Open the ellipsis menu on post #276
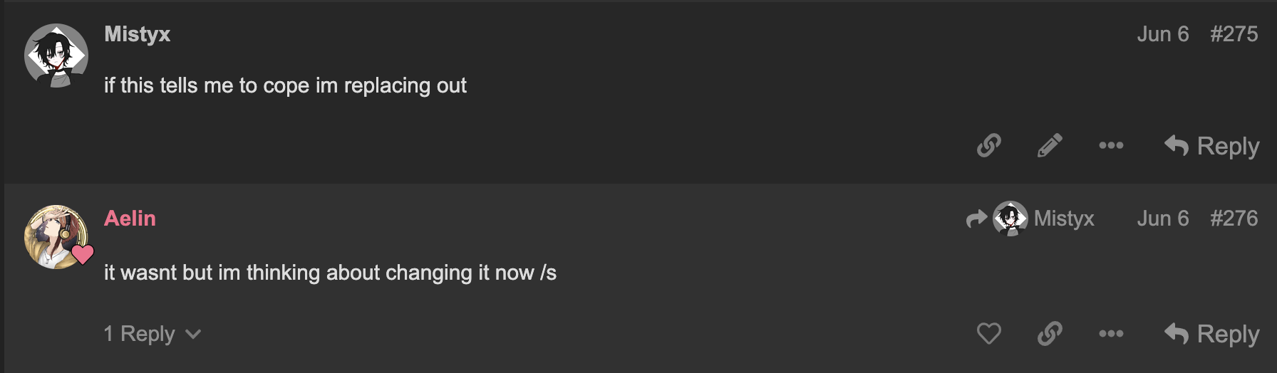The width and height of the screenshot is (1277, 373). 1111,333
